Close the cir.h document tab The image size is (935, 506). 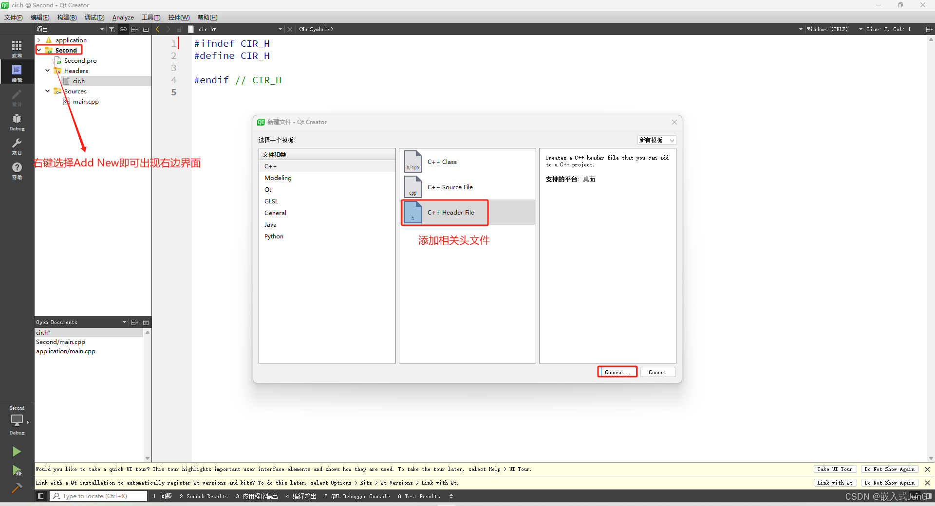(x=290, y=29)
